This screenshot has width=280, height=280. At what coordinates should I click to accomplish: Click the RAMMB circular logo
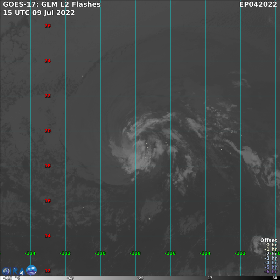pyautogui.click(x=31, y=270)
